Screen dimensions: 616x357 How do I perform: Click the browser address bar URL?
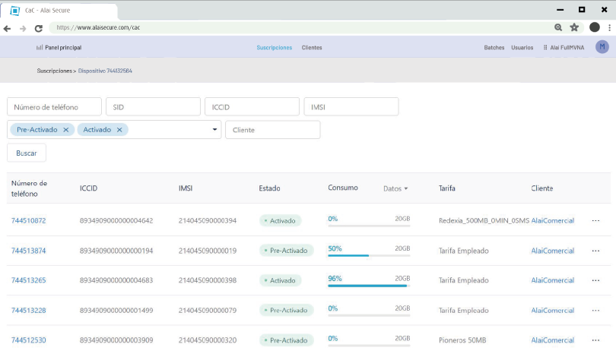(98, 27)
